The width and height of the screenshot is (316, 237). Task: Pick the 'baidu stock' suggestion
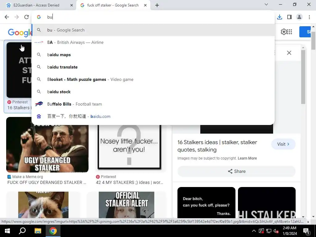(x=153, y=92)
